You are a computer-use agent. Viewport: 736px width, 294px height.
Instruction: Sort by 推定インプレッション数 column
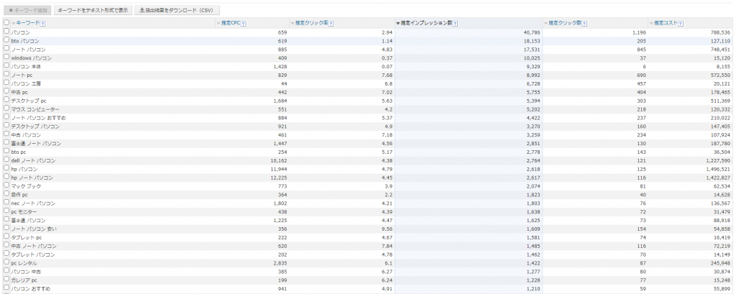pyautogui.click(x=426, y=23)
